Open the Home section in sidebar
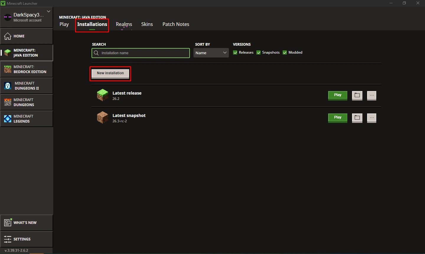Image resolution: width=425 pixels, height=254 pixels. [x=27, y=36]
